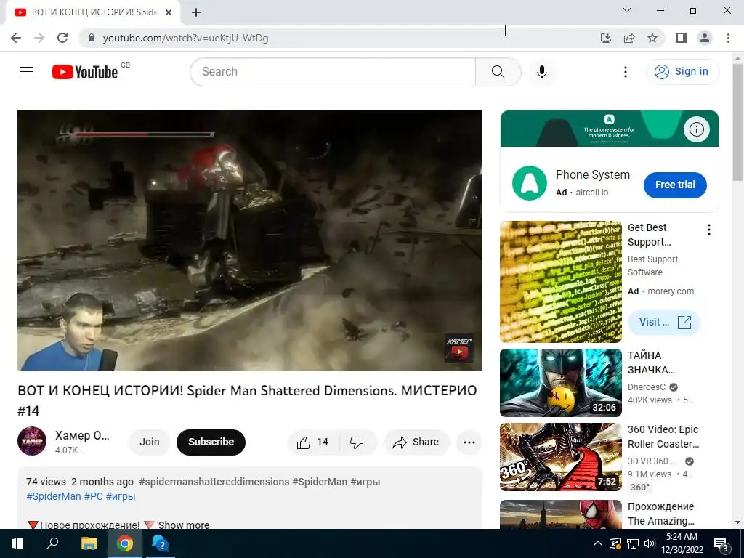The height and width of the screenshot is (558, 744).
Task: Open ТАЙНА ЗНАЧКА video thumbnail
Action: click(560, 383)
